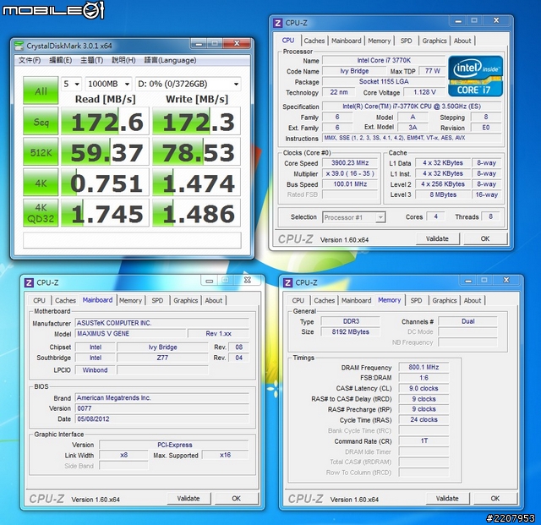
Task: Select Graphics tab in the Mainboard CPU-Z window
Action: (186, 301)
